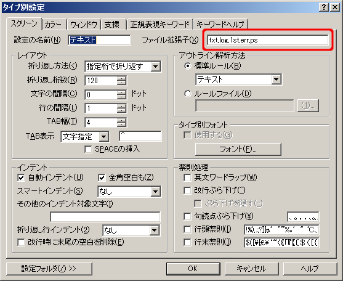This screenshot has height=281, width=343.
Task: Select the 標準ルール radio button
Action: point(188,66)
